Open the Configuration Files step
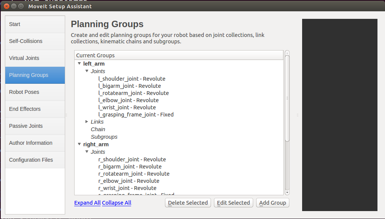 (35, 160)
